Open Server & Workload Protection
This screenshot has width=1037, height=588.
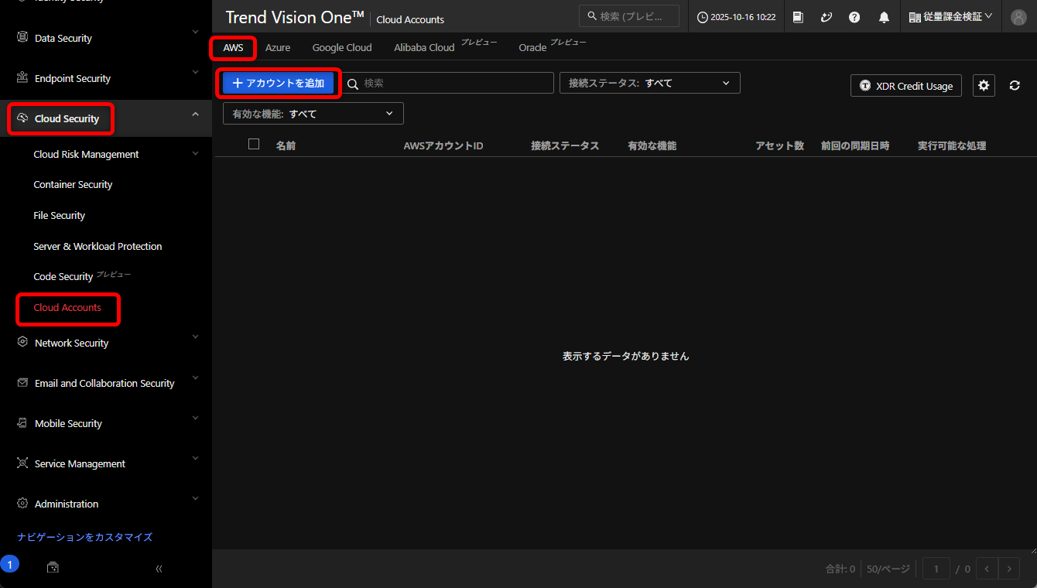(98, 247)
